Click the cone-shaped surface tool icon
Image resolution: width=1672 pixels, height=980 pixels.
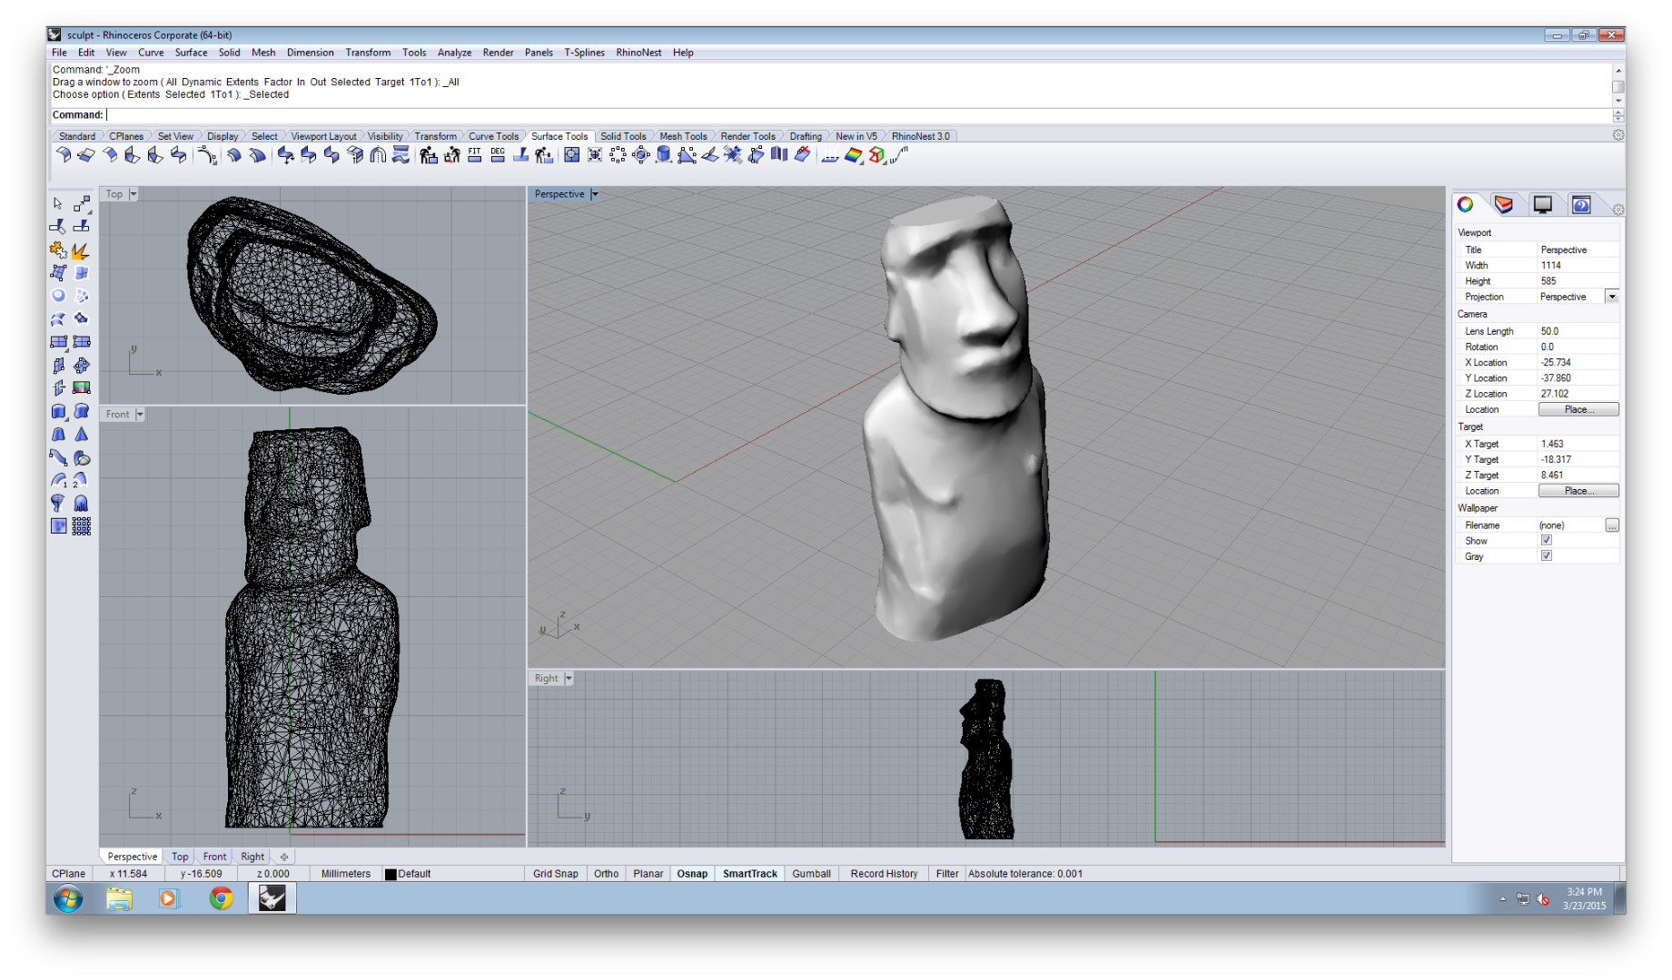coord(82,435)
